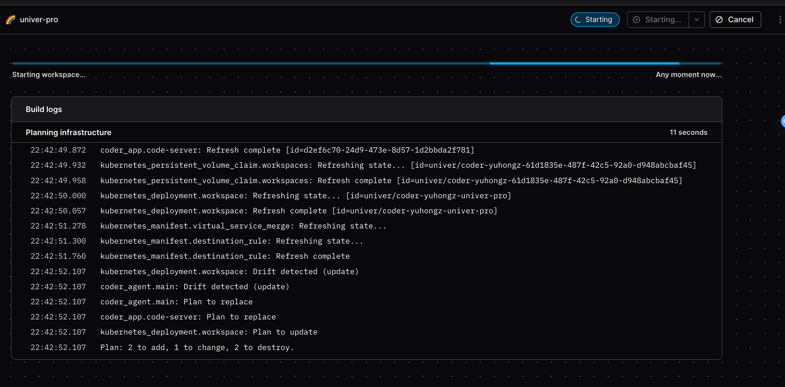Click the univer-pro workspace name
Image resolution: width=785 pixels, height=387 pixels.
39,20
